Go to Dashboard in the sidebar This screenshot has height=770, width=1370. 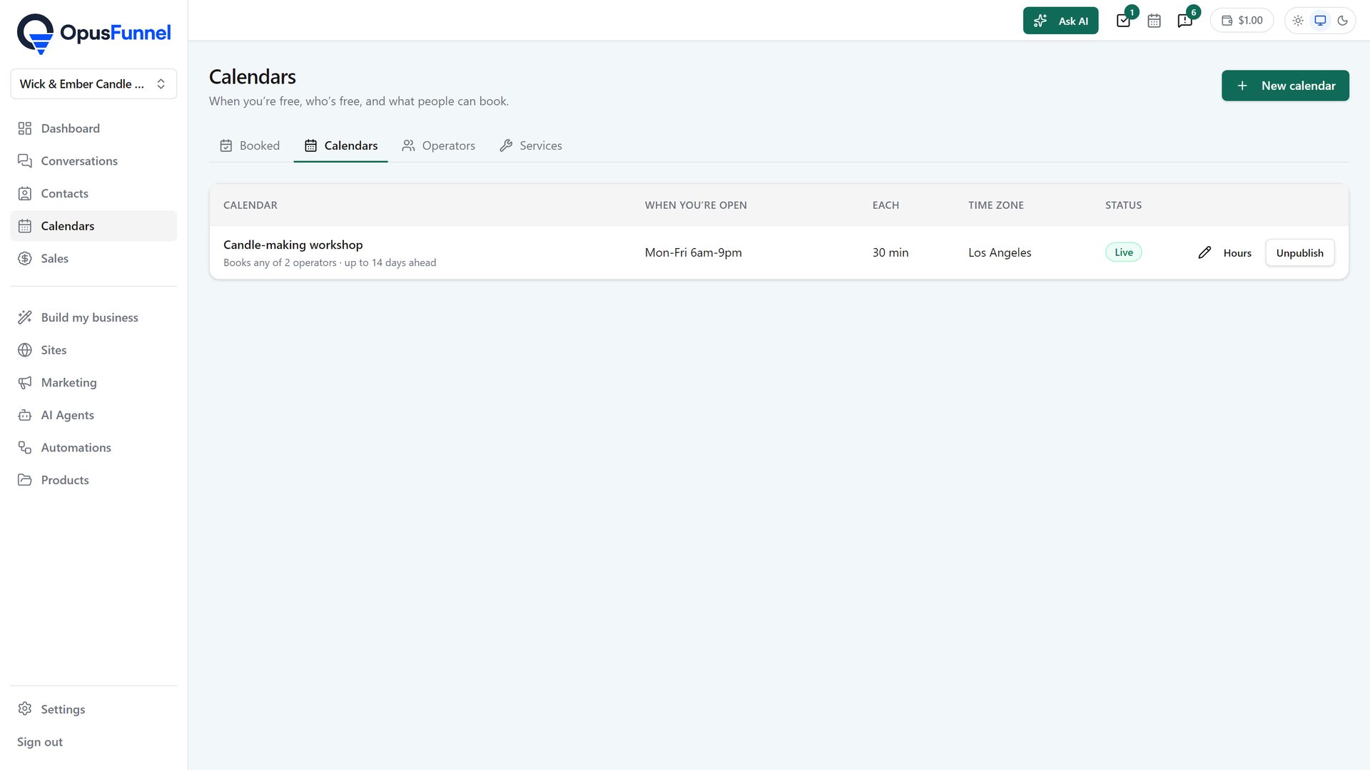pos(93,128)
